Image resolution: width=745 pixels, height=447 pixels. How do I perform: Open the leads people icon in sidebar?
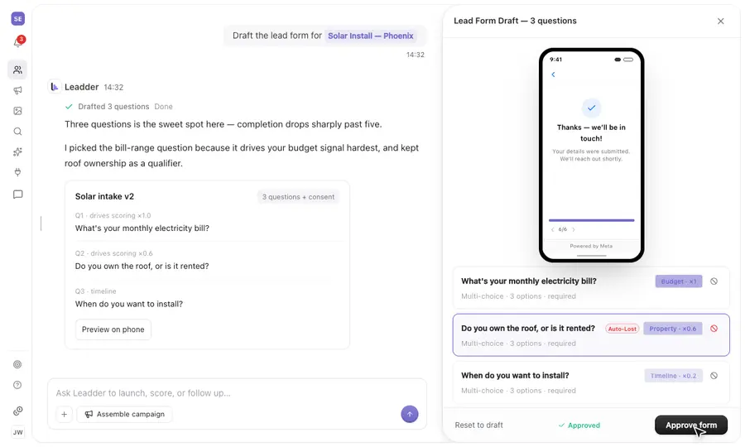pyautogui.click(x=17, y=70)
